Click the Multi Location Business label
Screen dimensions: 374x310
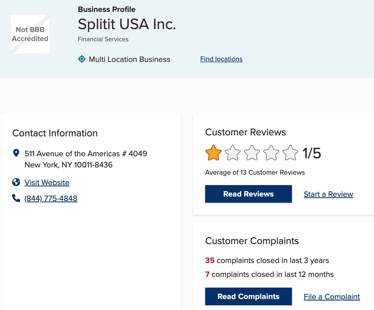point(130,59)
